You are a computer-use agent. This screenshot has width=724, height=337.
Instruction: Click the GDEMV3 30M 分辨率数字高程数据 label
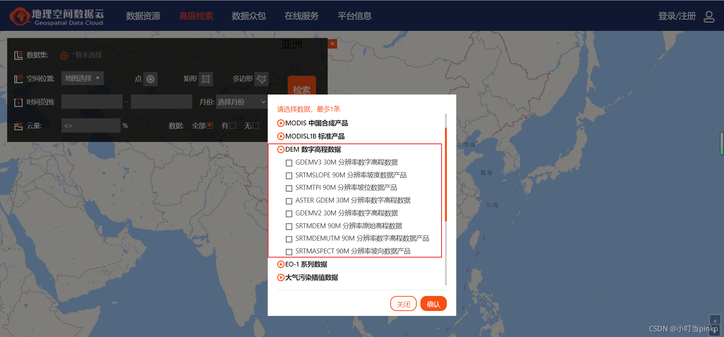[347, 162]
